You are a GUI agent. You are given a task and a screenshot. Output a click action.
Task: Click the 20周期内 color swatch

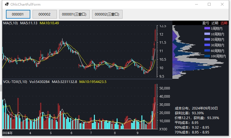207,39
